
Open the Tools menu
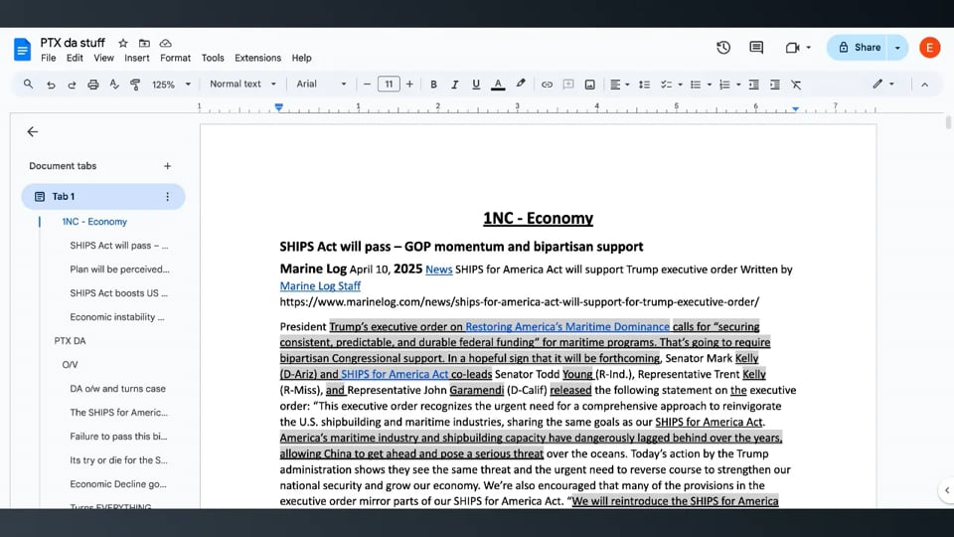(213, 58)
